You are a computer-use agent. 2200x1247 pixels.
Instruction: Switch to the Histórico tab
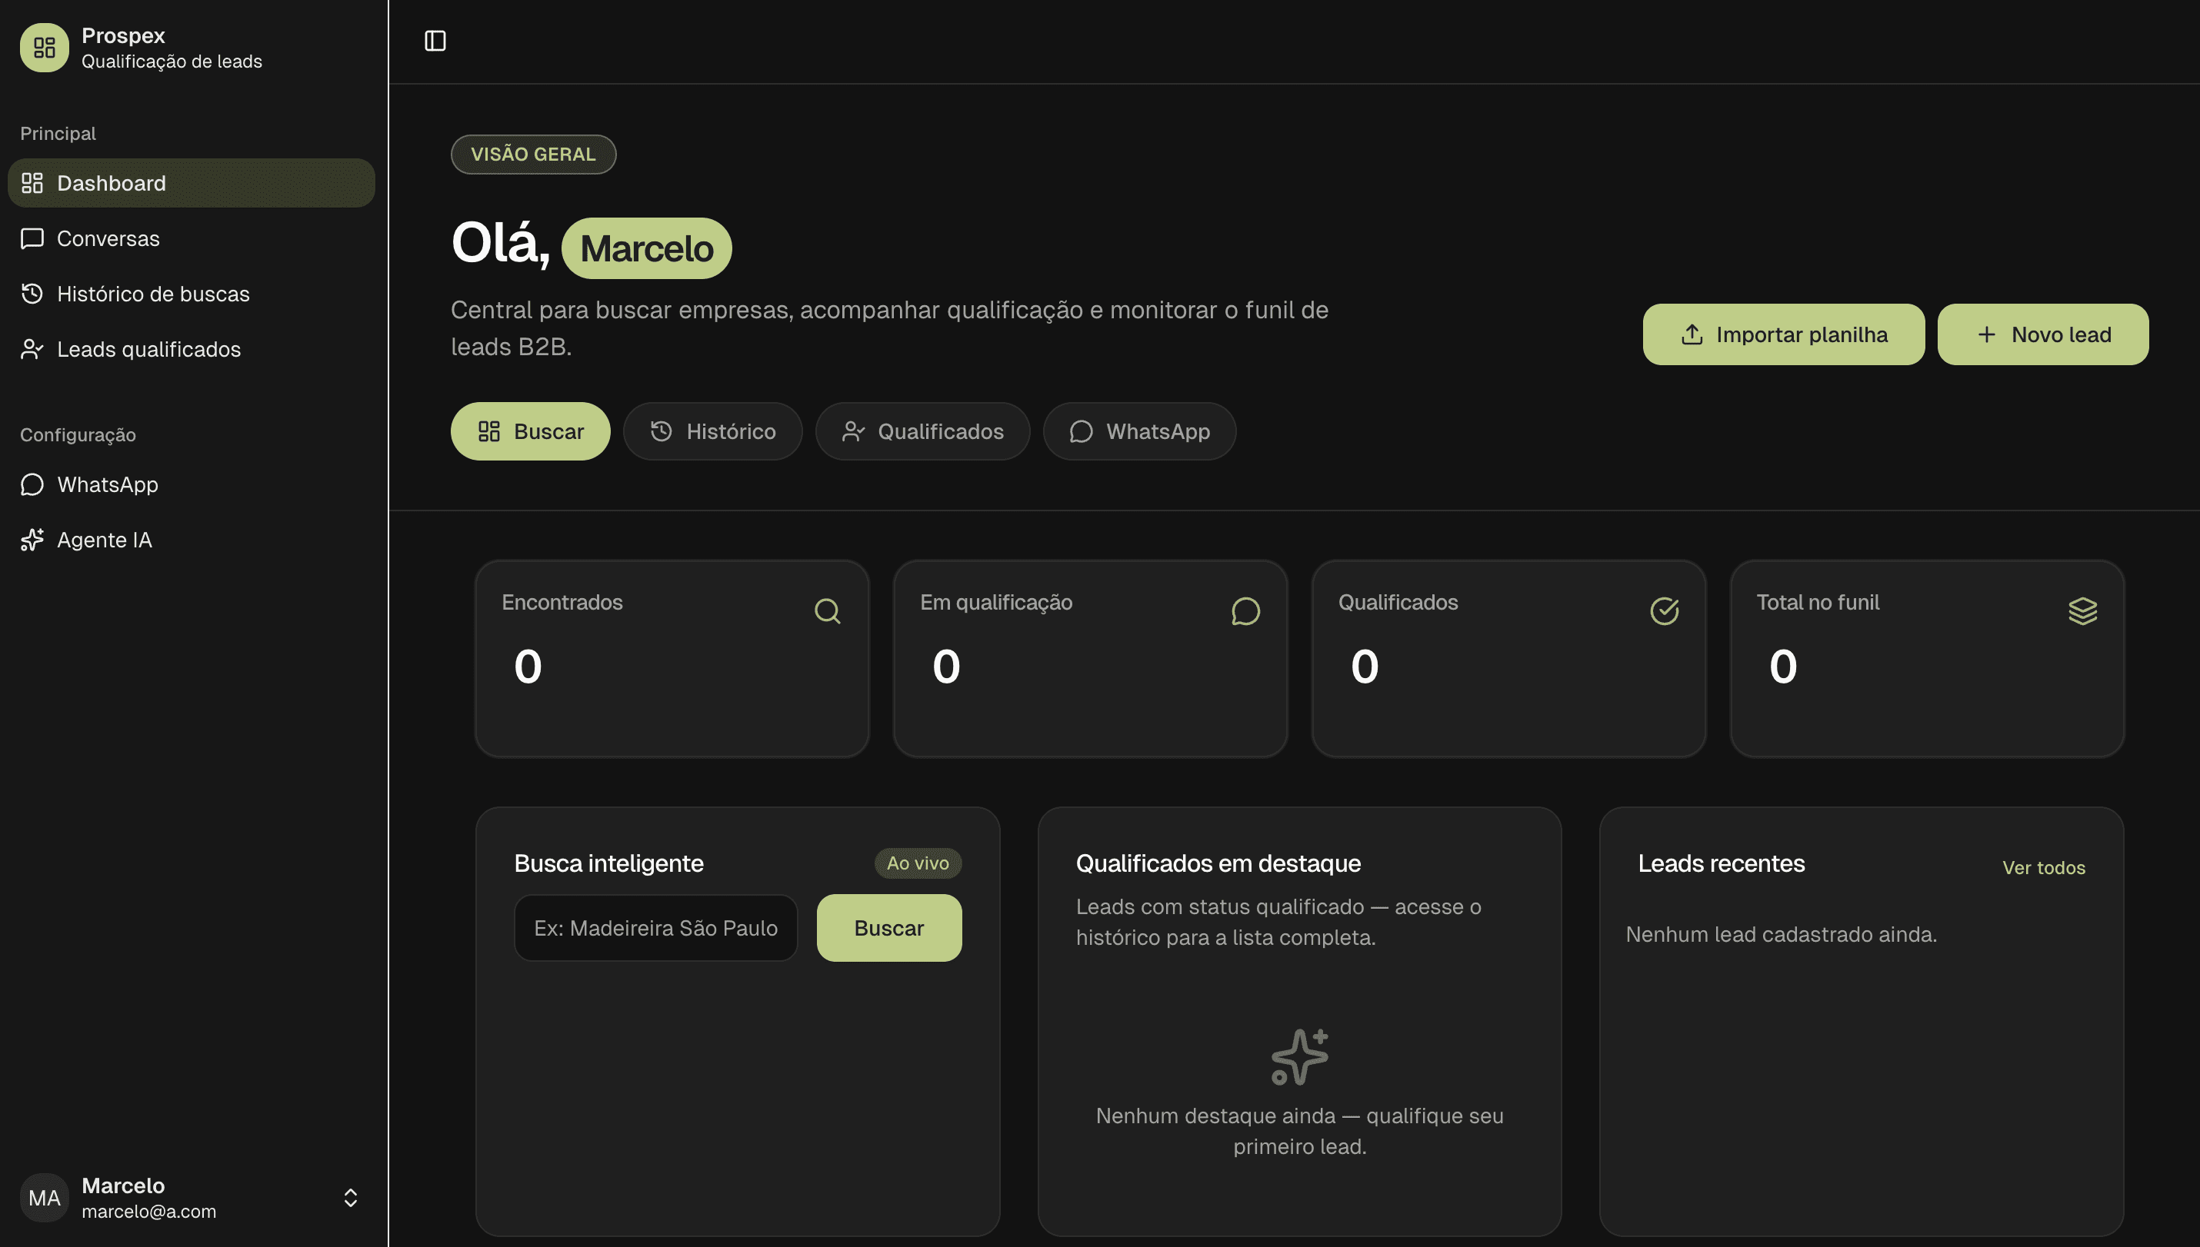(713, 431)
